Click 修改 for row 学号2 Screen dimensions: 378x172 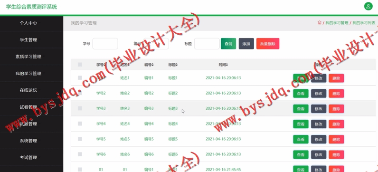click(319, 93)
